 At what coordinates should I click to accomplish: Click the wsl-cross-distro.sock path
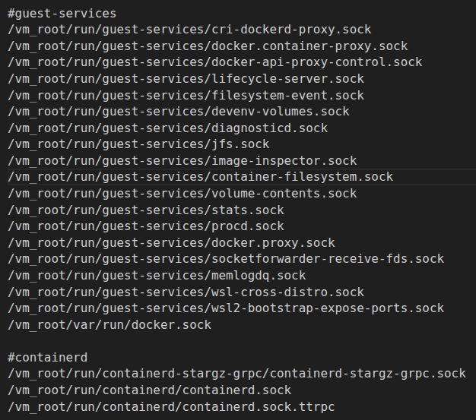[x=186, y=292]
